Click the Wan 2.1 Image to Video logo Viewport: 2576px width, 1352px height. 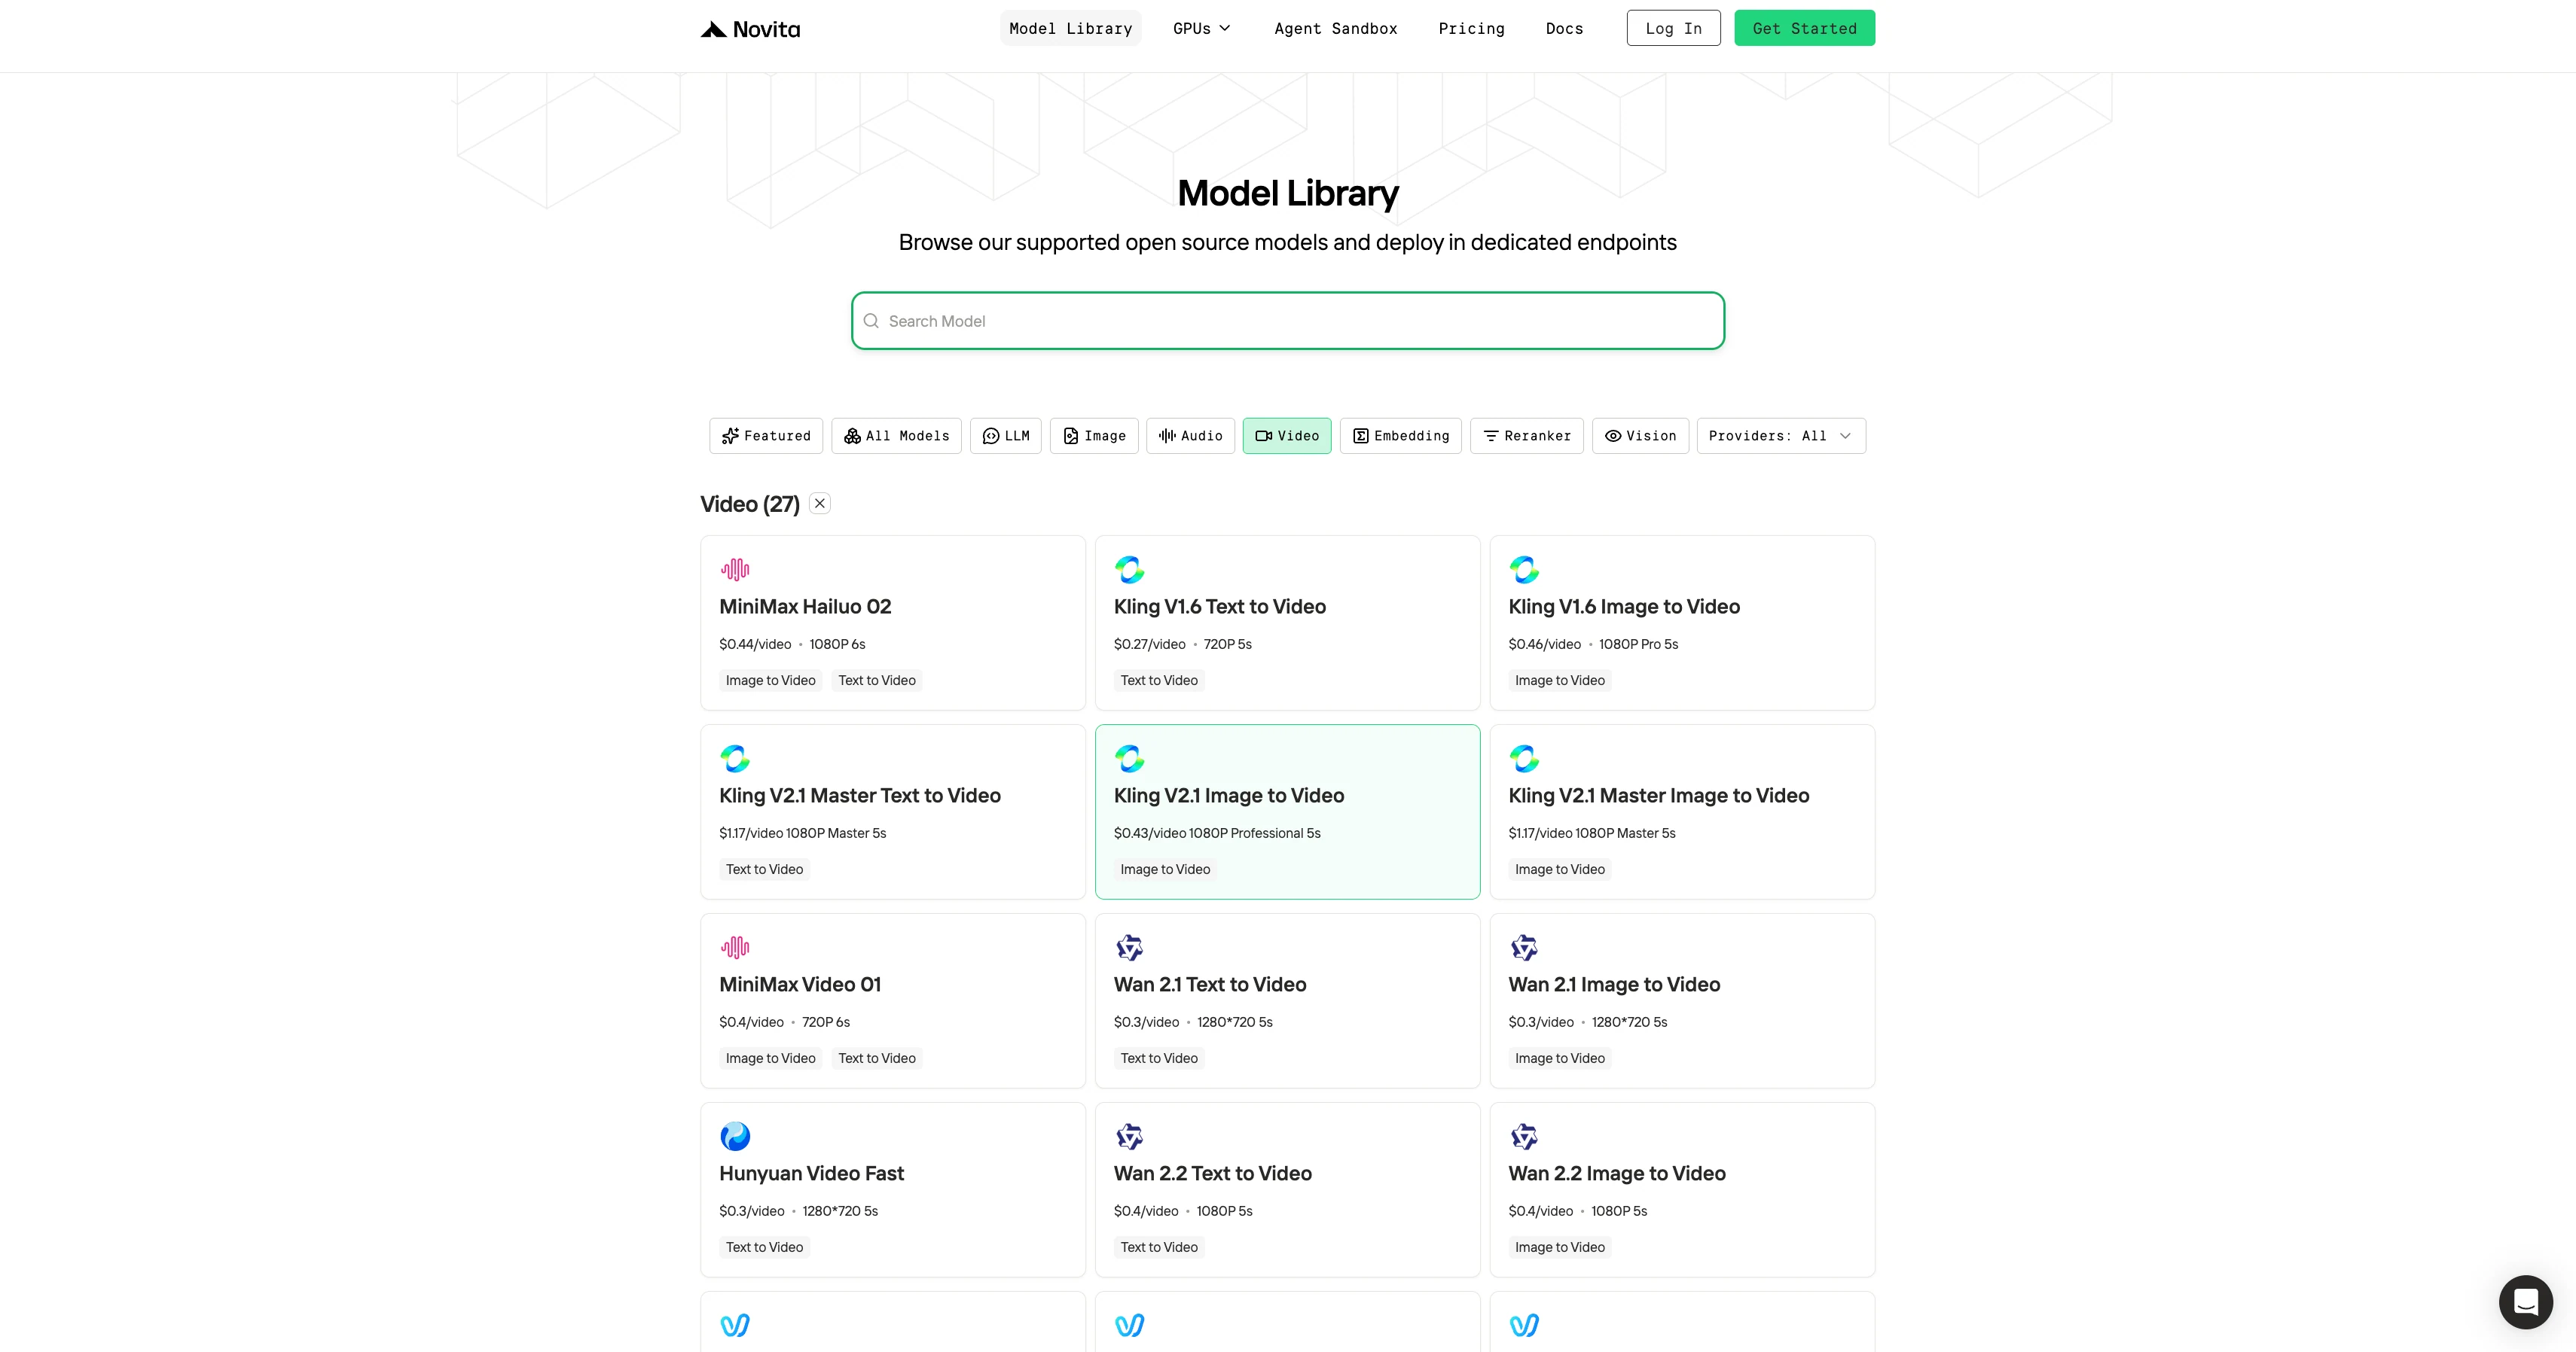tap(1524, 947)
